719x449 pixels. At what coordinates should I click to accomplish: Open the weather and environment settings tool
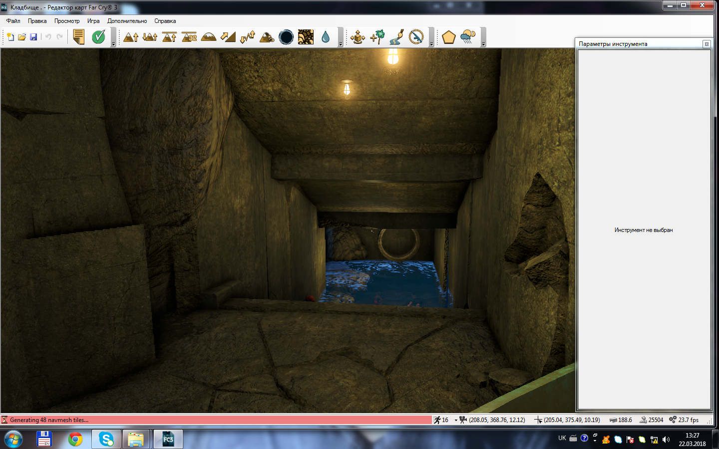click(x=468, y=37)
